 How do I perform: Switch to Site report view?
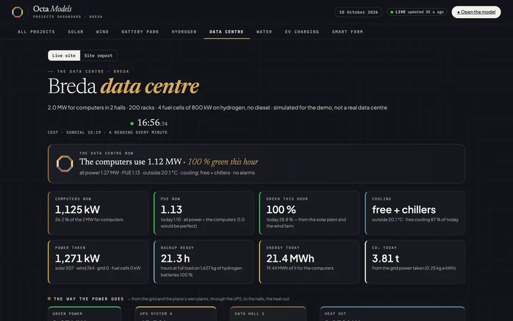[x=98, y=56]
